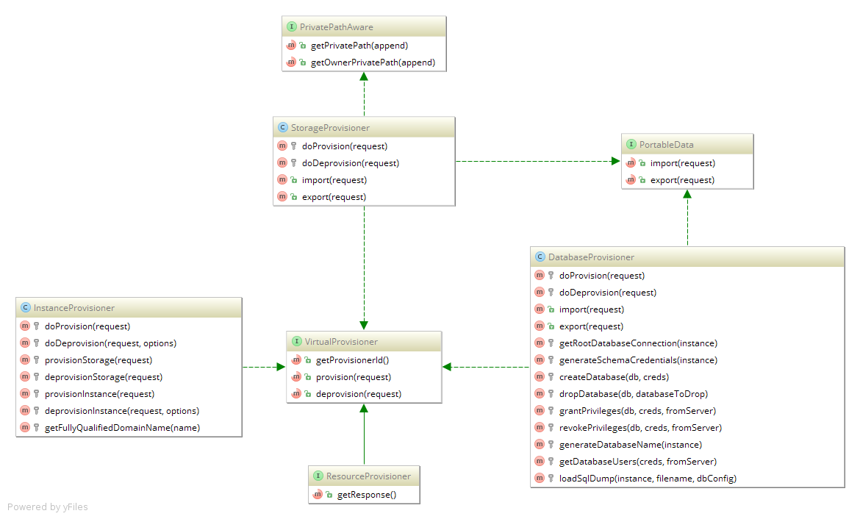Select loadSqlDump(instance, filename, dbConfig) text

(x=648, y=479)
